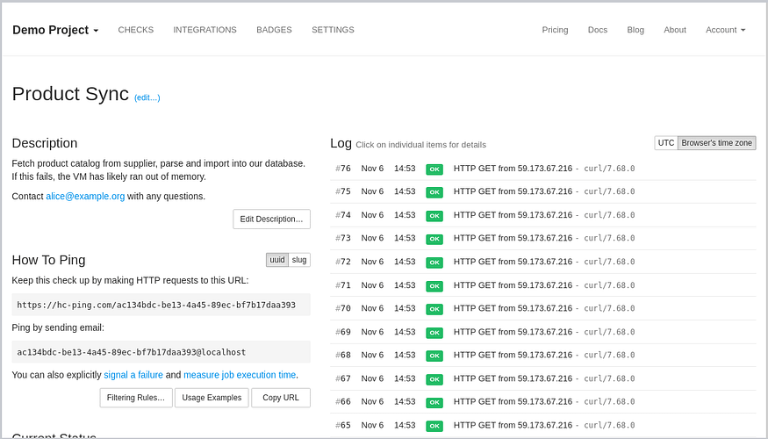Open the Pricing page

[555, 30]
